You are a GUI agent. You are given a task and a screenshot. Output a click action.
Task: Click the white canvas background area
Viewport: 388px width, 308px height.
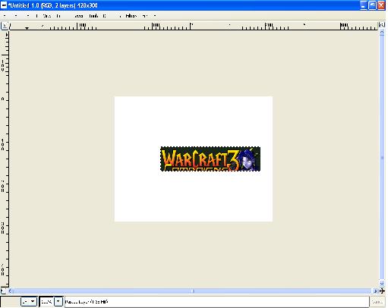193,119
